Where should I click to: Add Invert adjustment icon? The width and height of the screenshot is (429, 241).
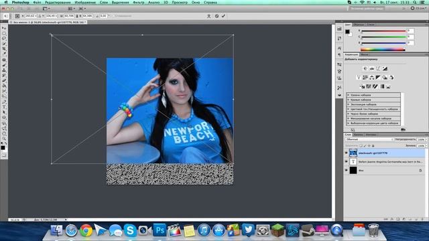362,86
